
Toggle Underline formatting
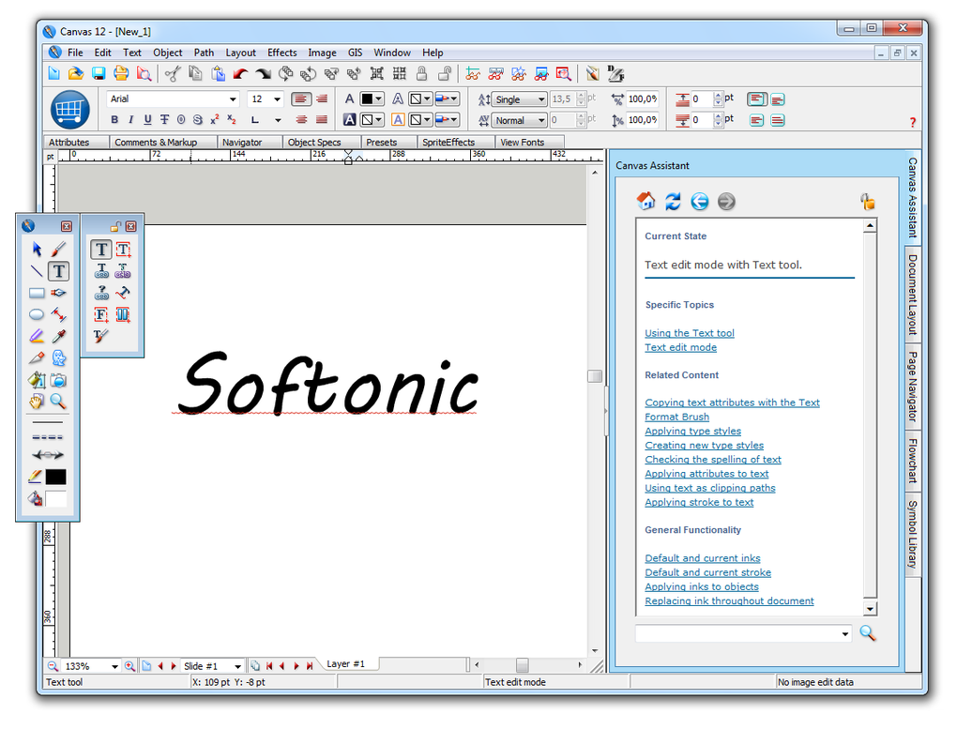pyautogui.click(x=147, y=120)
